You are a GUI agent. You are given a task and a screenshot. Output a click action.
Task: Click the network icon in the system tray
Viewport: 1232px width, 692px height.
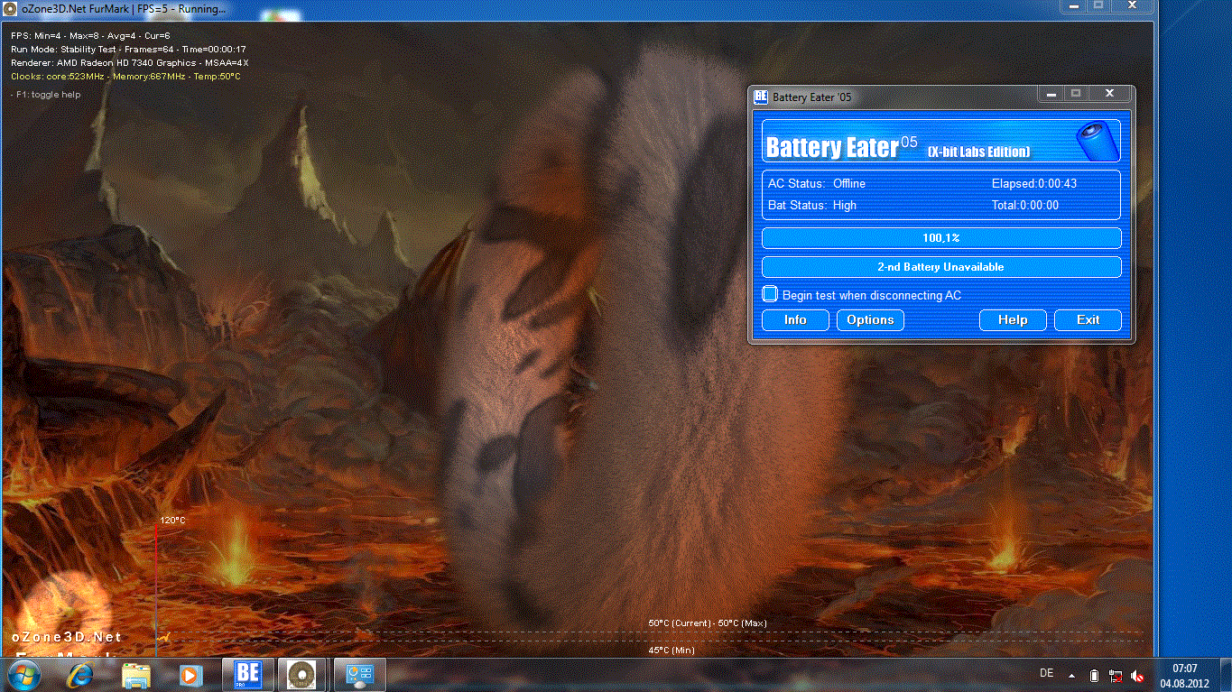(1116, 675)
